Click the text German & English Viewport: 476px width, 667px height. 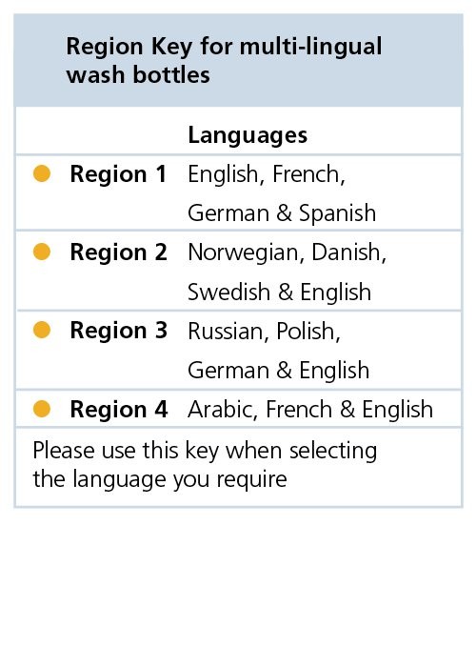click(278, 370)
